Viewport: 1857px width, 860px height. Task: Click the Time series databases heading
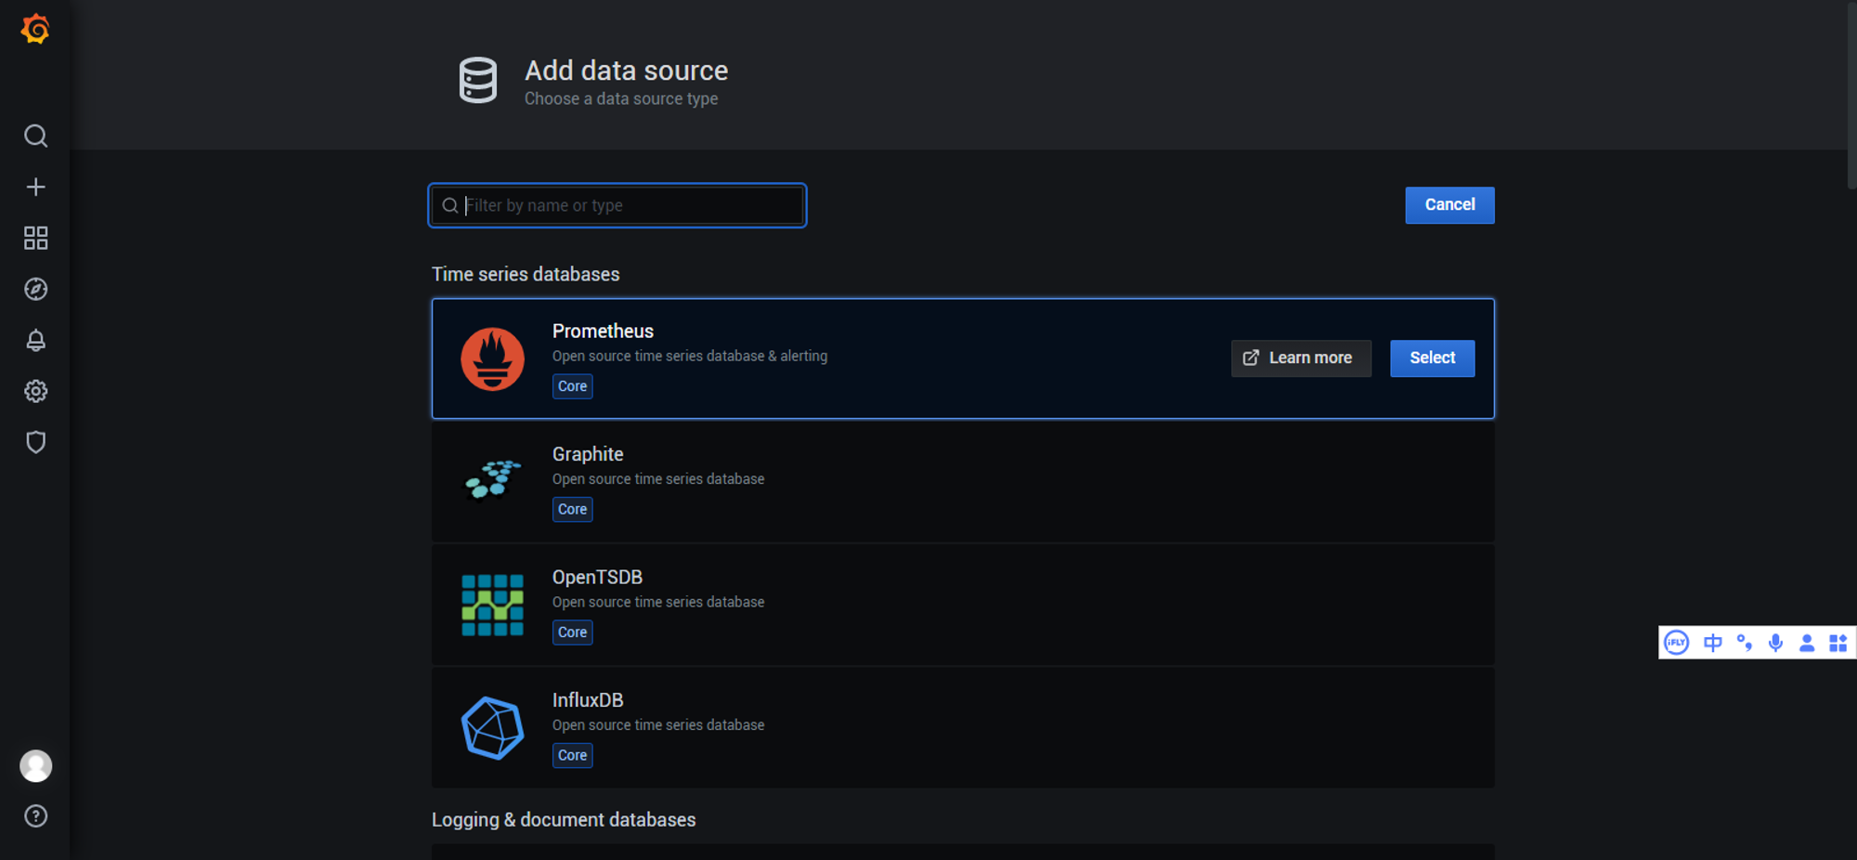coord(526,275)
